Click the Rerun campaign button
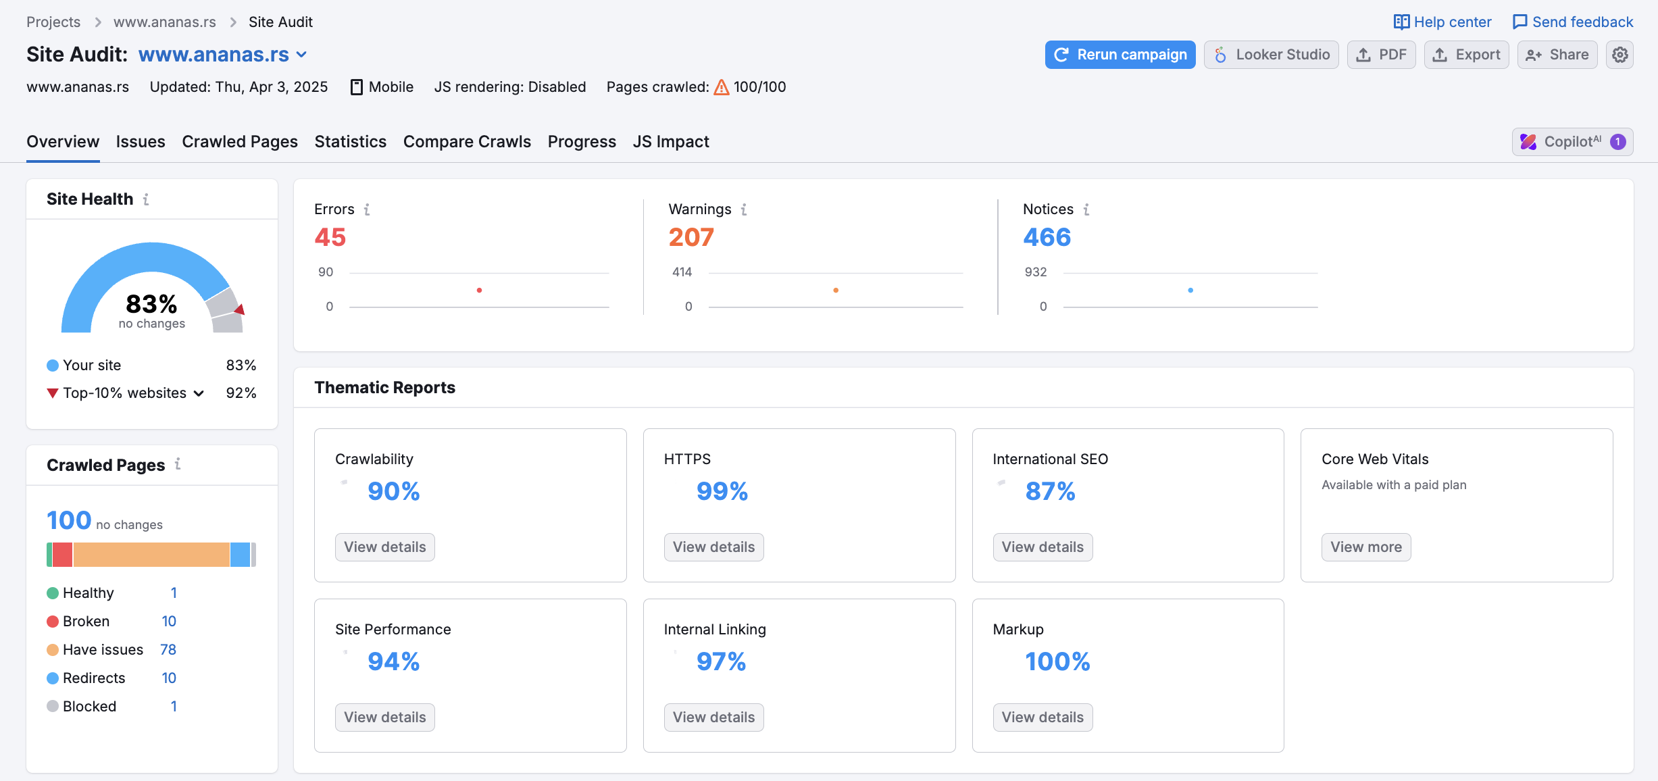 pos(1120,55)
